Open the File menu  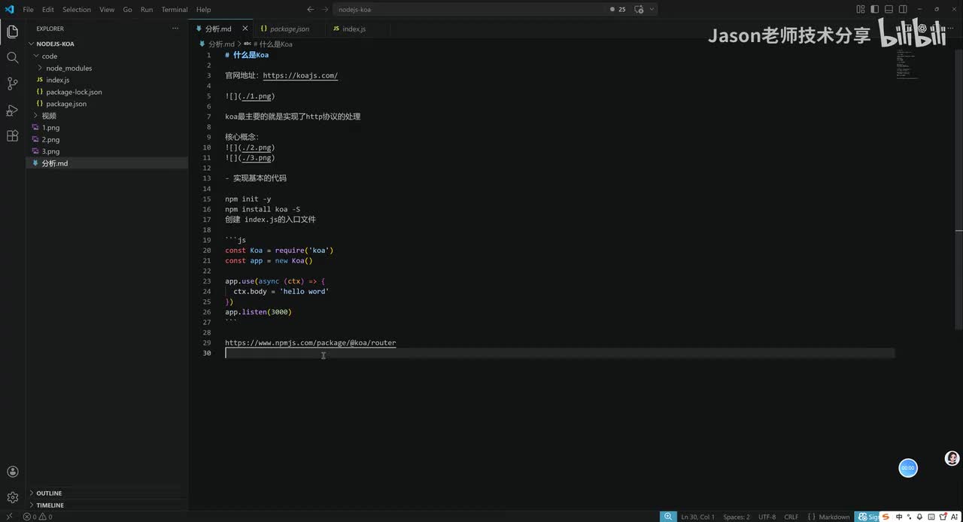[28, 10]
